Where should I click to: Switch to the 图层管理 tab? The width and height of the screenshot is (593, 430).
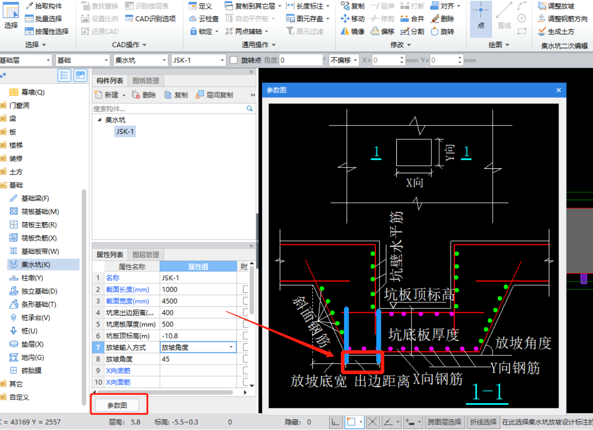click(146, 255)
